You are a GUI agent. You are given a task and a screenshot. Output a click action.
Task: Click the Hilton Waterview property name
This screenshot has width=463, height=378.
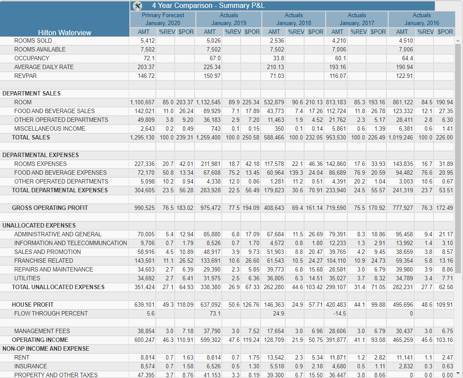[x=65, y=33]
